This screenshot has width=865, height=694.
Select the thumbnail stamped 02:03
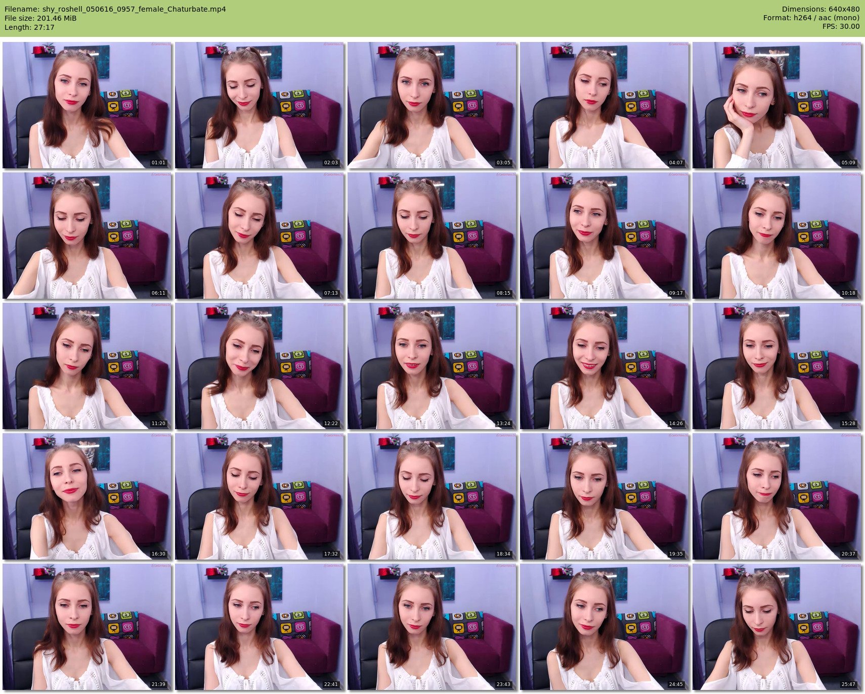pos(259,105)
